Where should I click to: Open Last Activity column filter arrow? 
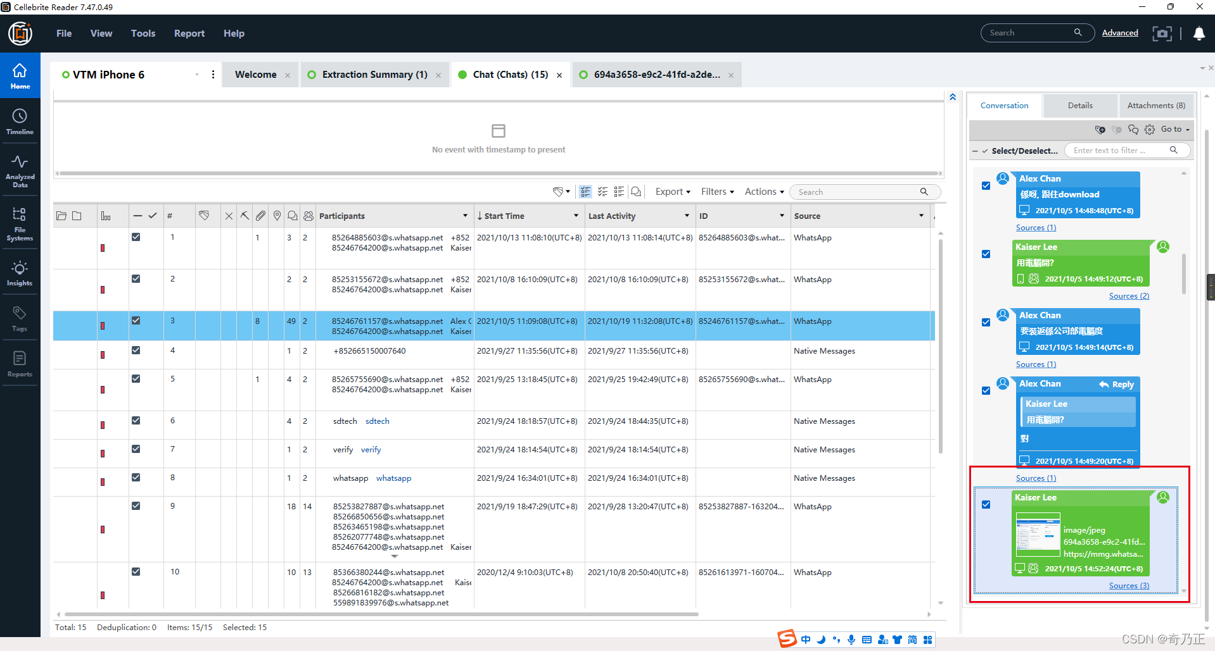(687, 216)
